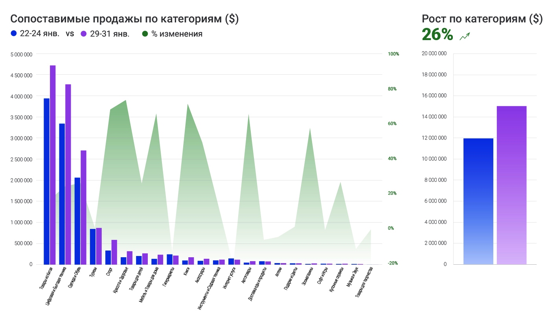Screen dimensions: 557x328
Task: Click the purple bar for Товары из Китая
Action: click(x=53, y=165)
